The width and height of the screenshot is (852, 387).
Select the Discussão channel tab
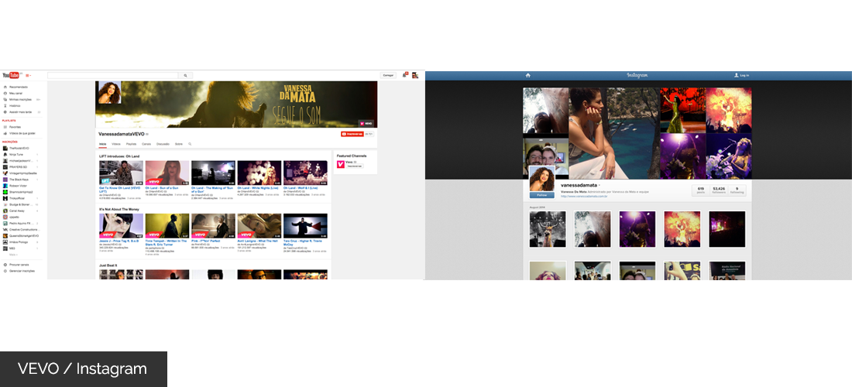tap(163, 144)
